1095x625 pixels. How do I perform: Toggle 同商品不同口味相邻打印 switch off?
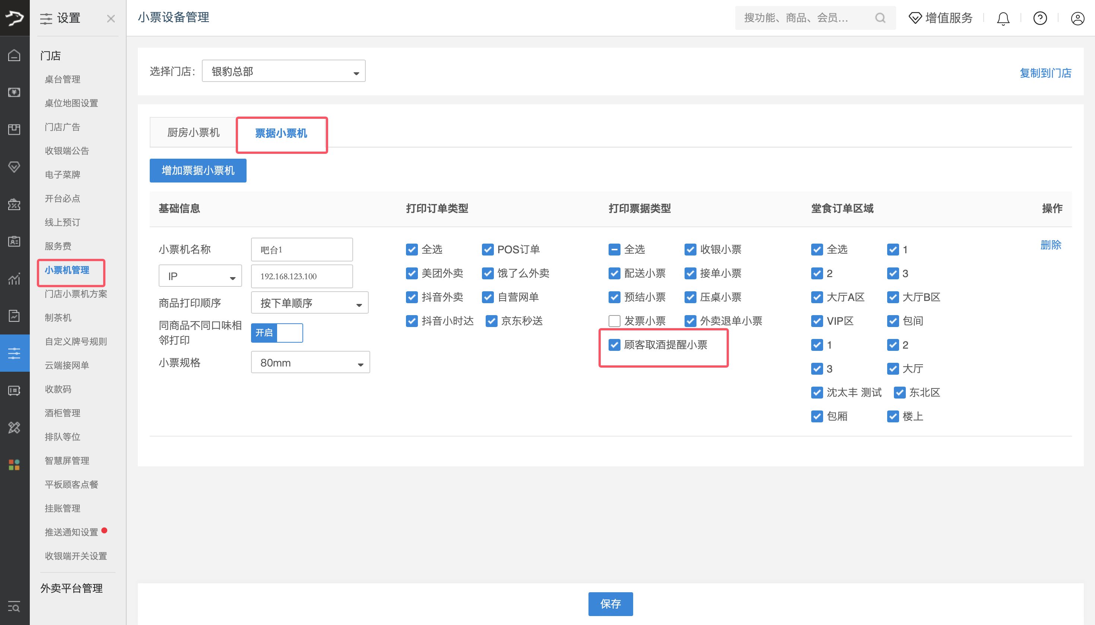[277, 333]
